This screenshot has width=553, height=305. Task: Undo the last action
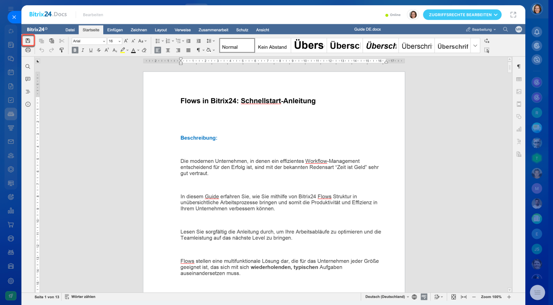pos(41,50)
